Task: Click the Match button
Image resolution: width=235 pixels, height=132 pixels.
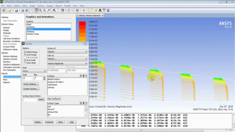Action: [x=41, y=99]
